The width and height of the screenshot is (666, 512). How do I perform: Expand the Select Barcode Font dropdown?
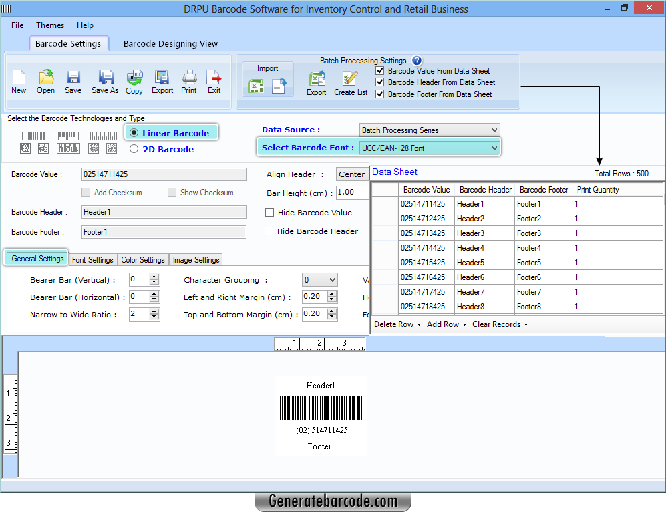(x=430, y=148)
